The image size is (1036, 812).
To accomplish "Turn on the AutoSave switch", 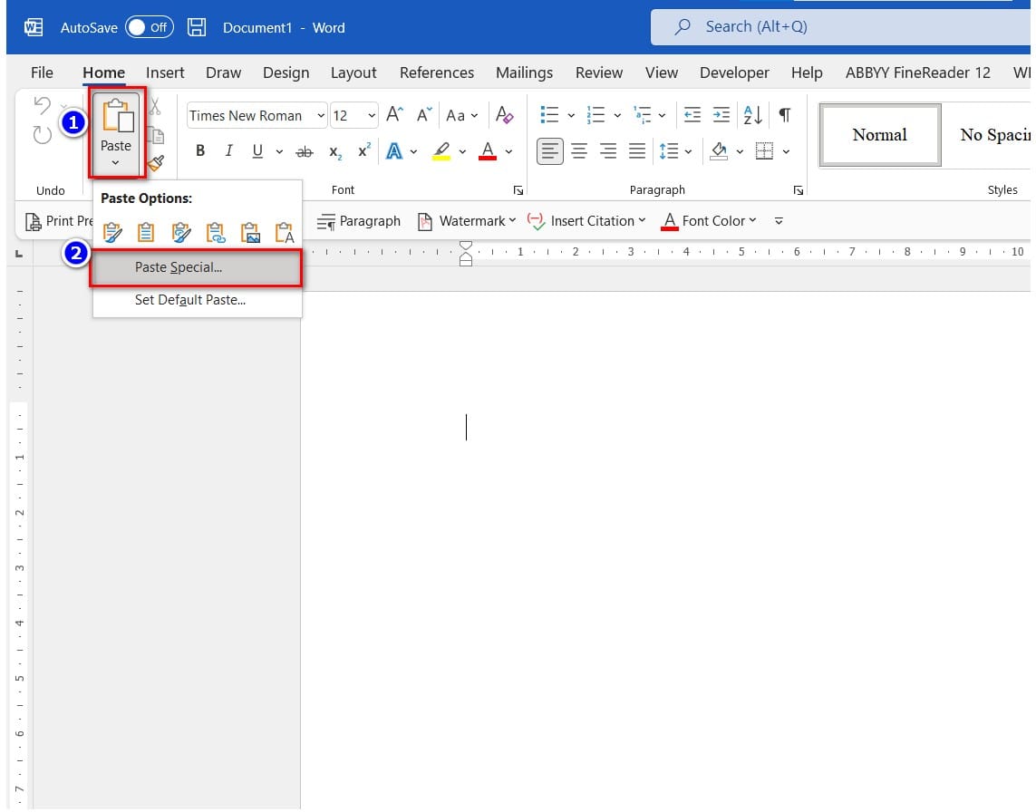I will [150, 27].
